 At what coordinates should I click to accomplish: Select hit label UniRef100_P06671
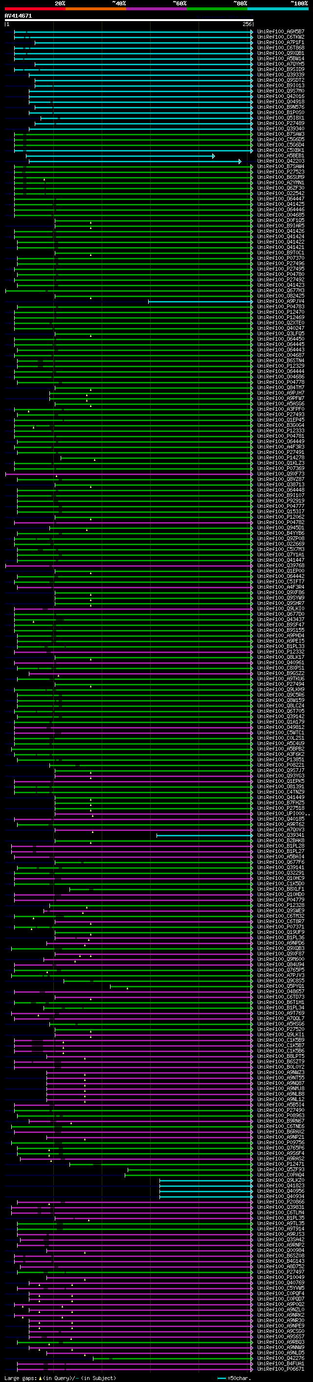click(x=281, y=1369)
